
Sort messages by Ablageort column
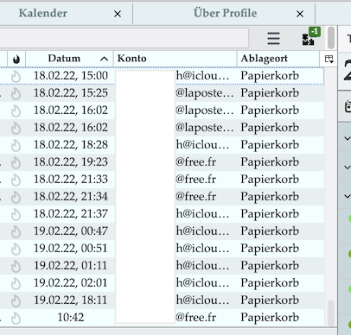pyautogui.click(x=278, y=59)
